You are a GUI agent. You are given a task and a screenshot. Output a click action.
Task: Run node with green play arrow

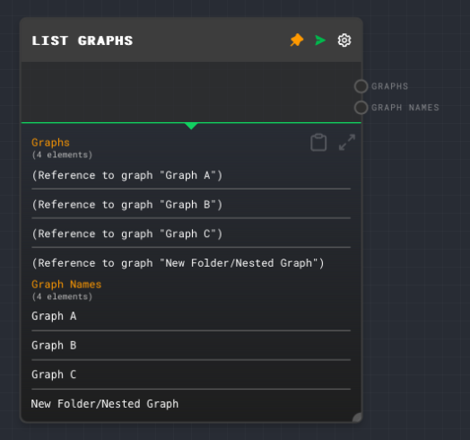click(x=320, y=40)
